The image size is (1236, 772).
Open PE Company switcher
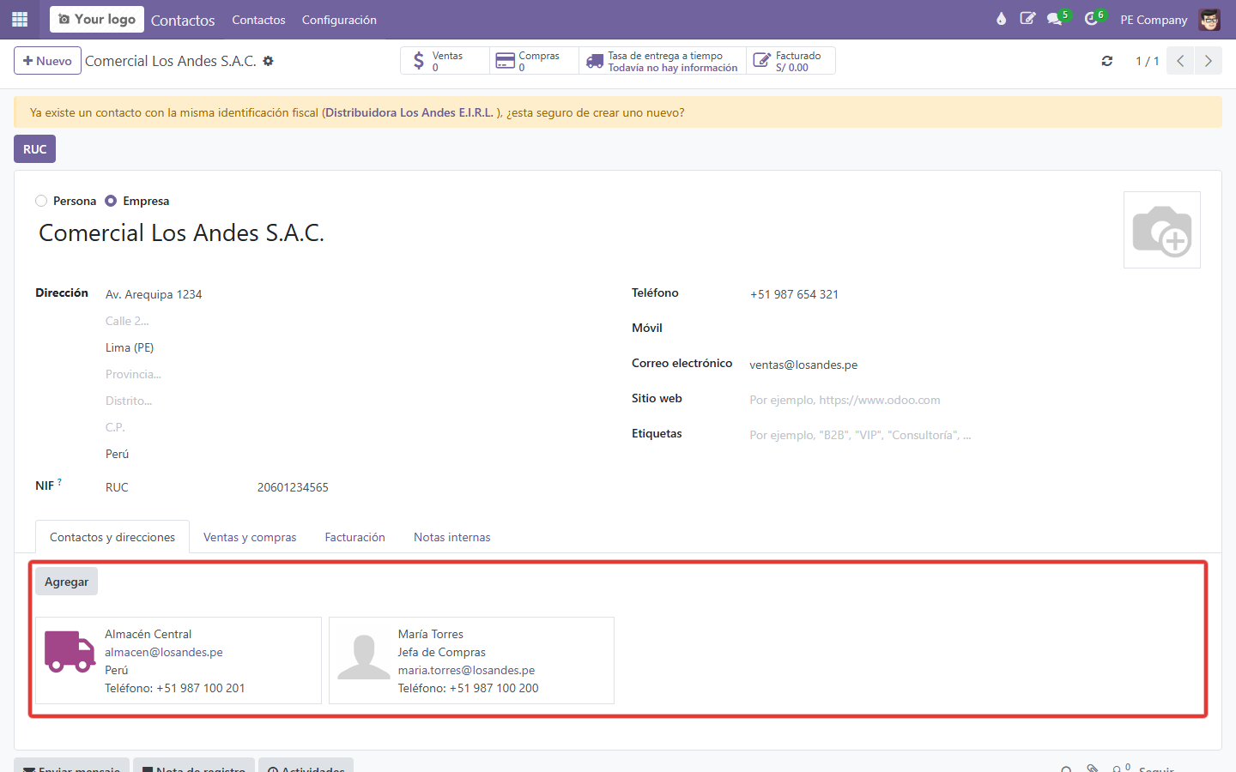(1154, 20)
